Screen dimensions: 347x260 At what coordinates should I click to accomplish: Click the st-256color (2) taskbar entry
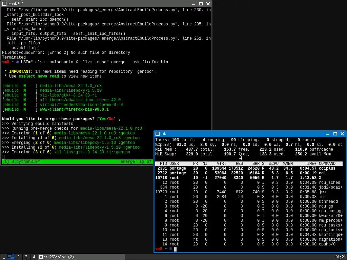point(81,257)
